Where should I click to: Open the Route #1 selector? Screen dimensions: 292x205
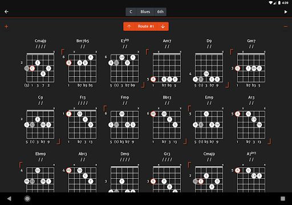click(x=146, y=26)
